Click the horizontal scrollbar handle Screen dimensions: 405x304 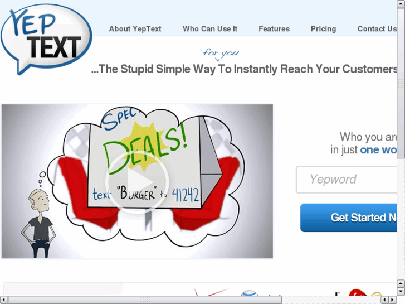145,300
